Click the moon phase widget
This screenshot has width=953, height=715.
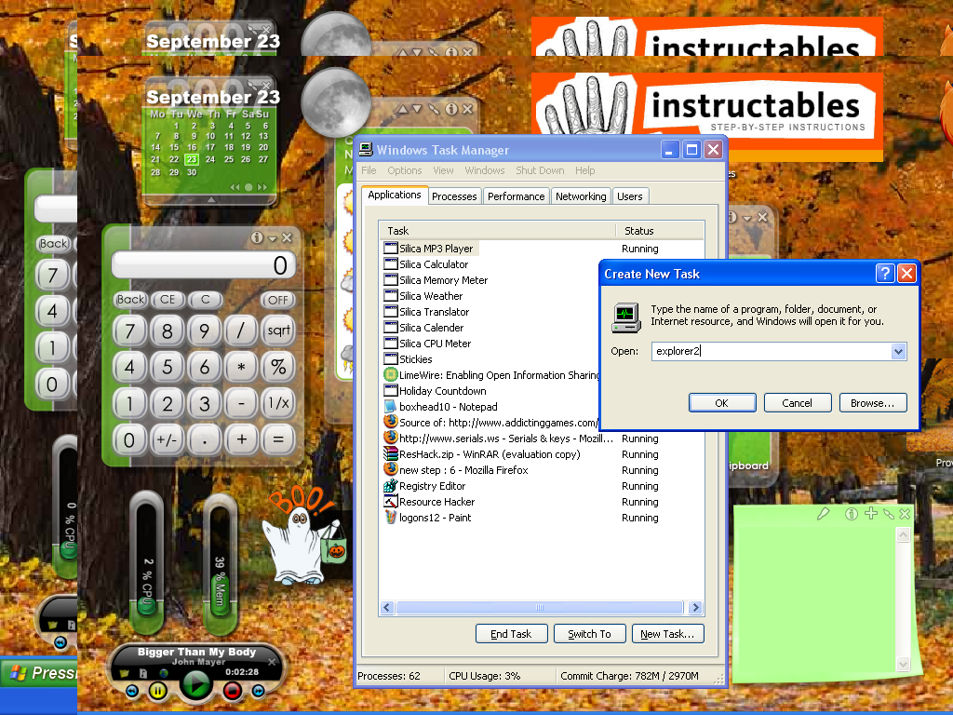pyautogui.click(x=336, y=102)
